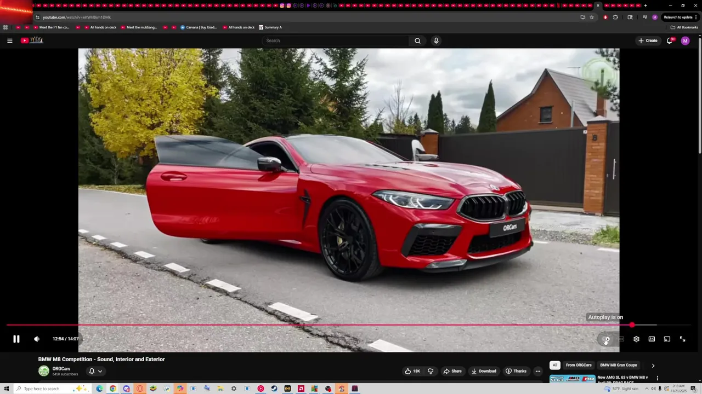Open the taskbar weather widget
This screenshot has height=394, width=702.
(x=622, y=389)
